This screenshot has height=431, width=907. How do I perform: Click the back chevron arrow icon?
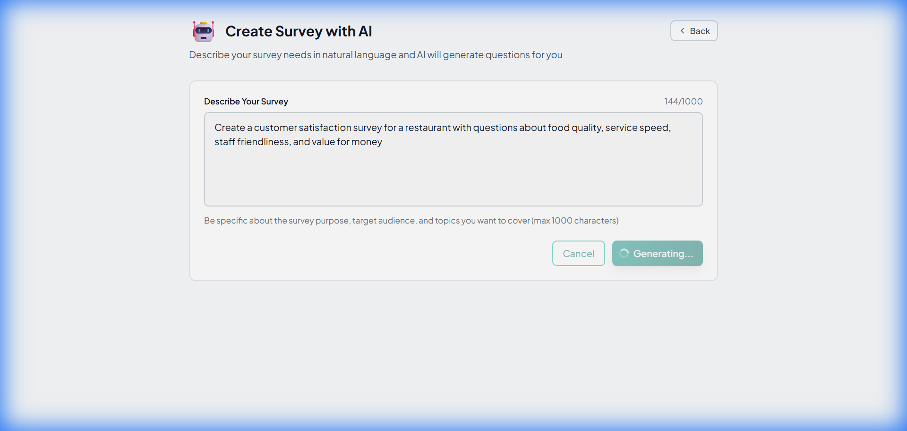682,30
